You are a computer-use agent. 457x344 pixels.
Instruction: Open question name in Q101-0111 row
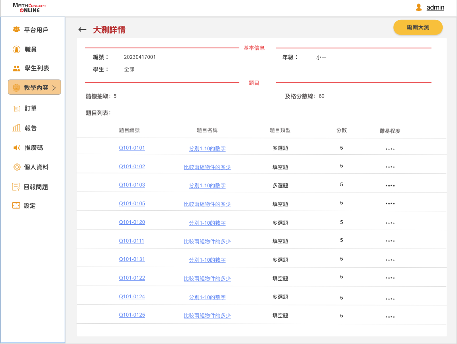(x=207, y=241)
